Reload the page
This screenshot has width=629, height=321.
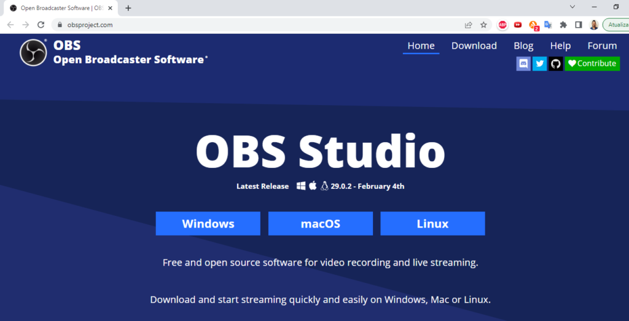point(41,25)
